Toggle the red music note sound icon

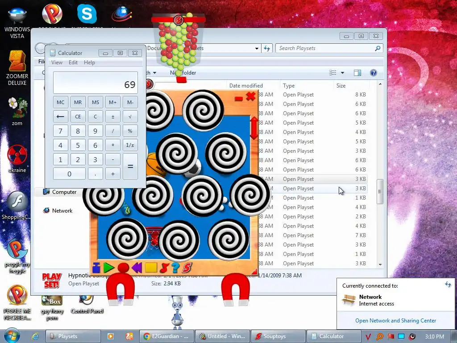pyautogui.click(x=164, y=268)
